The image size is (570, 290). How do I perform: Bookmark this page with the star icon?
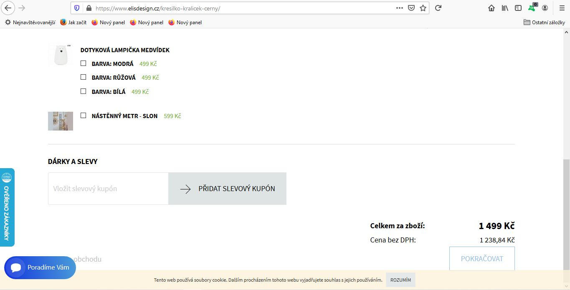click(423, 8)
